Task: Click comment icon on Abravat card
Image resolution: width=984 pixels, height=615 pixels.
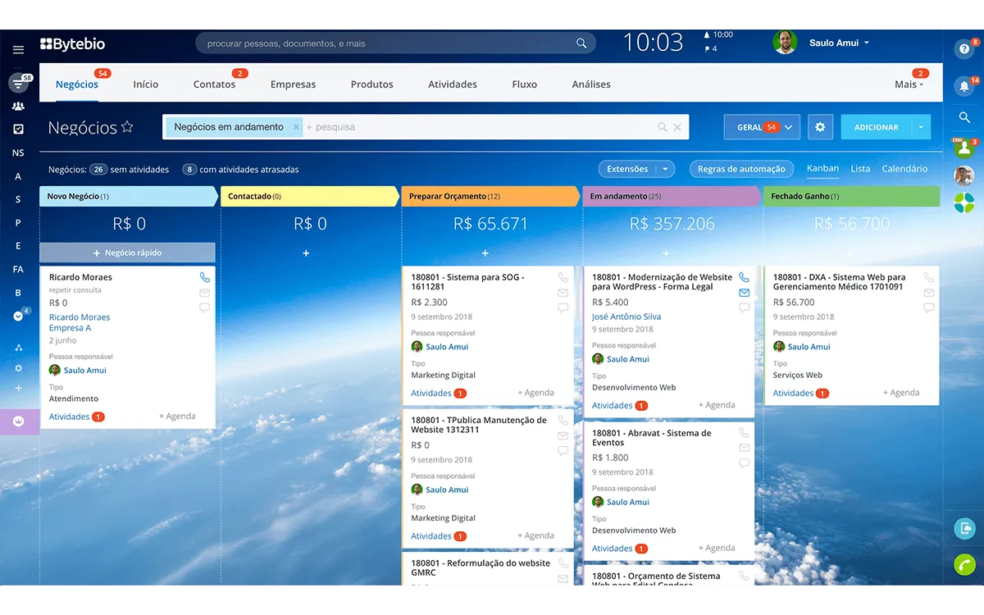Action: [x=744, y=462]
